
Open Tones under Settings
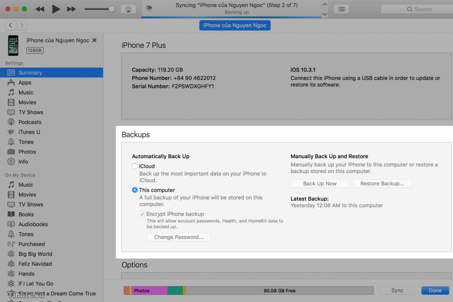[x=52, y=142]
